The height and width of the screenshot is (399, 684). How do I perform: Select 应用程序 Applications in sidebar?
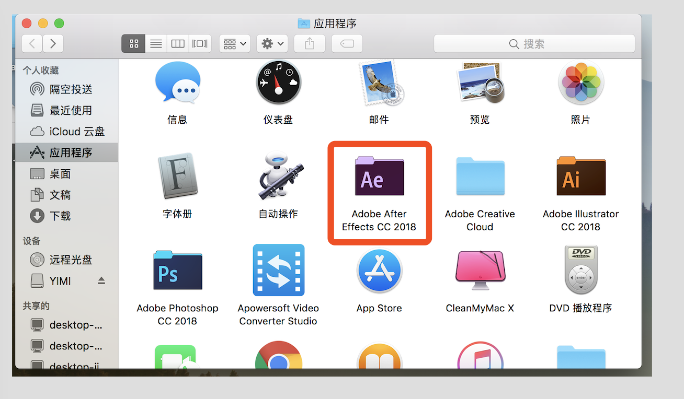67,152
